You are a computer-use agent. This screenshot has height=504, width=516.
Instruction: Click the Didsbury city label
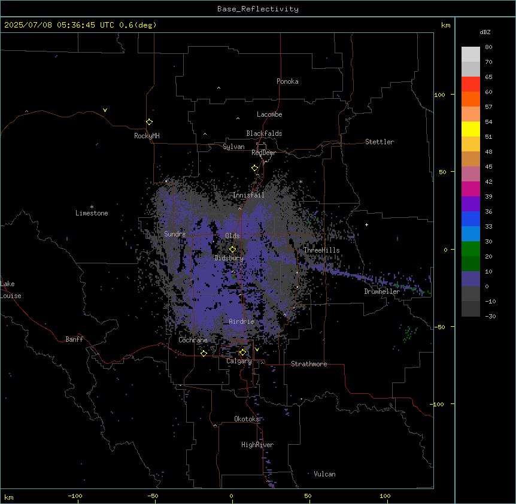coord(229,258)
